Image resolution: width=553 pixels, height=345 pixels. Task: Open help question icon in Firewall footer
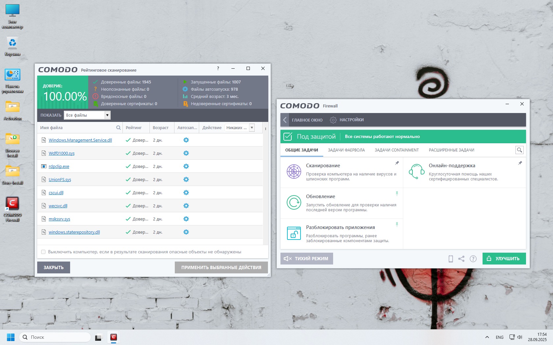coord(473,259)
